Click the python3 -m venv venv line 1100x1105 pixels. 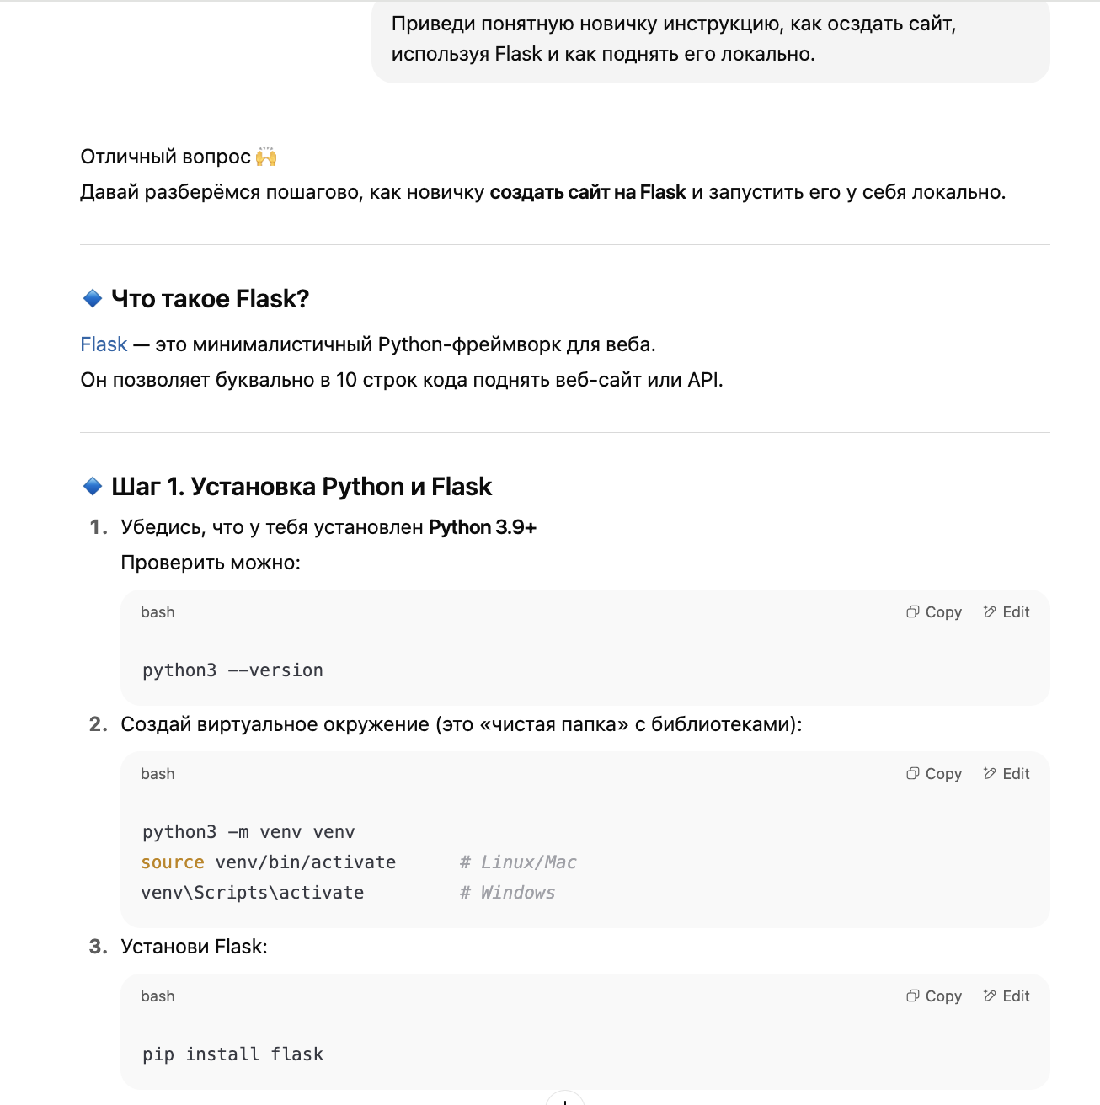pos(248,832)
